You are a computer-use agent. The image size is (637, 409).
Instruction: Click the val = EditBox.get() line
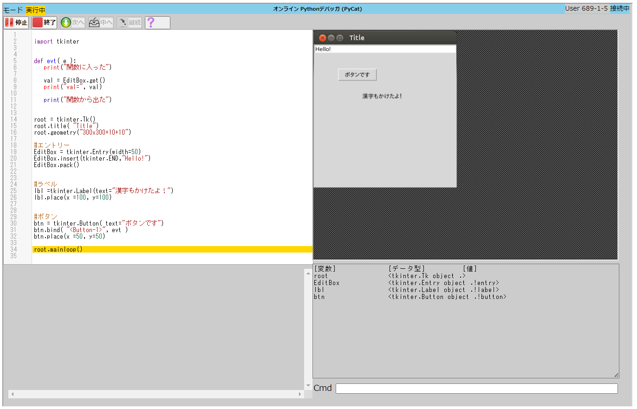[x=75, y=80]
